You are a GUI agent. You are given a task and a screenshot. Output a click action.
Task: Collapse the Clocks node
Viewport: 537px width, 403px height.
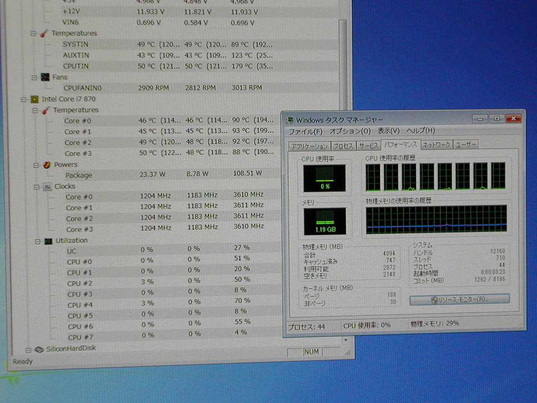tap(37, 187)
